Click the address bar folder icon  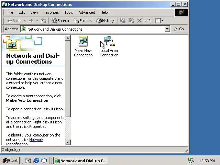pos(24,29)
